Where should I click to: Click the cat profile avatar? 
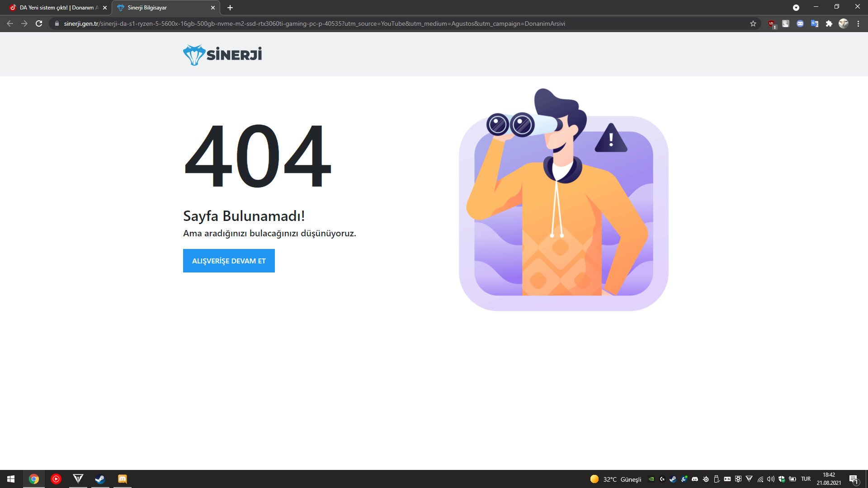(844, 23)
